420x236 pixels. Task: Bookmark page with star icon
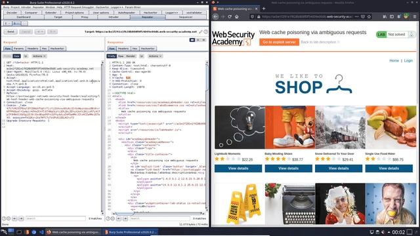click(369, 16)
